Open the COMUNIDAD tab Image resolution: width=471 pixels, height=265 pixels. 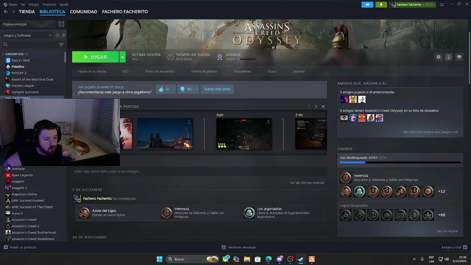tap(84, 12)
